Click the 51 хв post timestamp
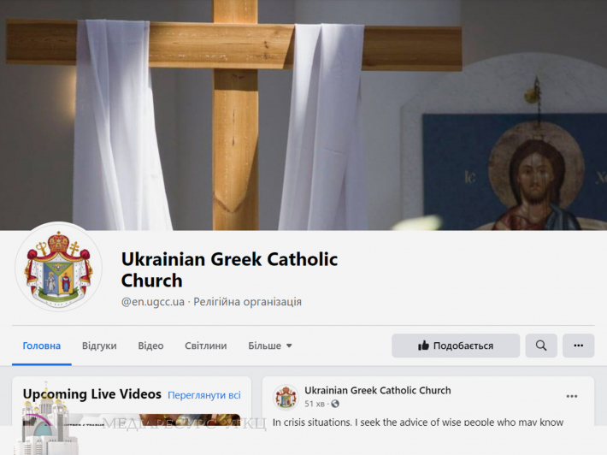This screenshot has height=455, width=607. [315, 404]
